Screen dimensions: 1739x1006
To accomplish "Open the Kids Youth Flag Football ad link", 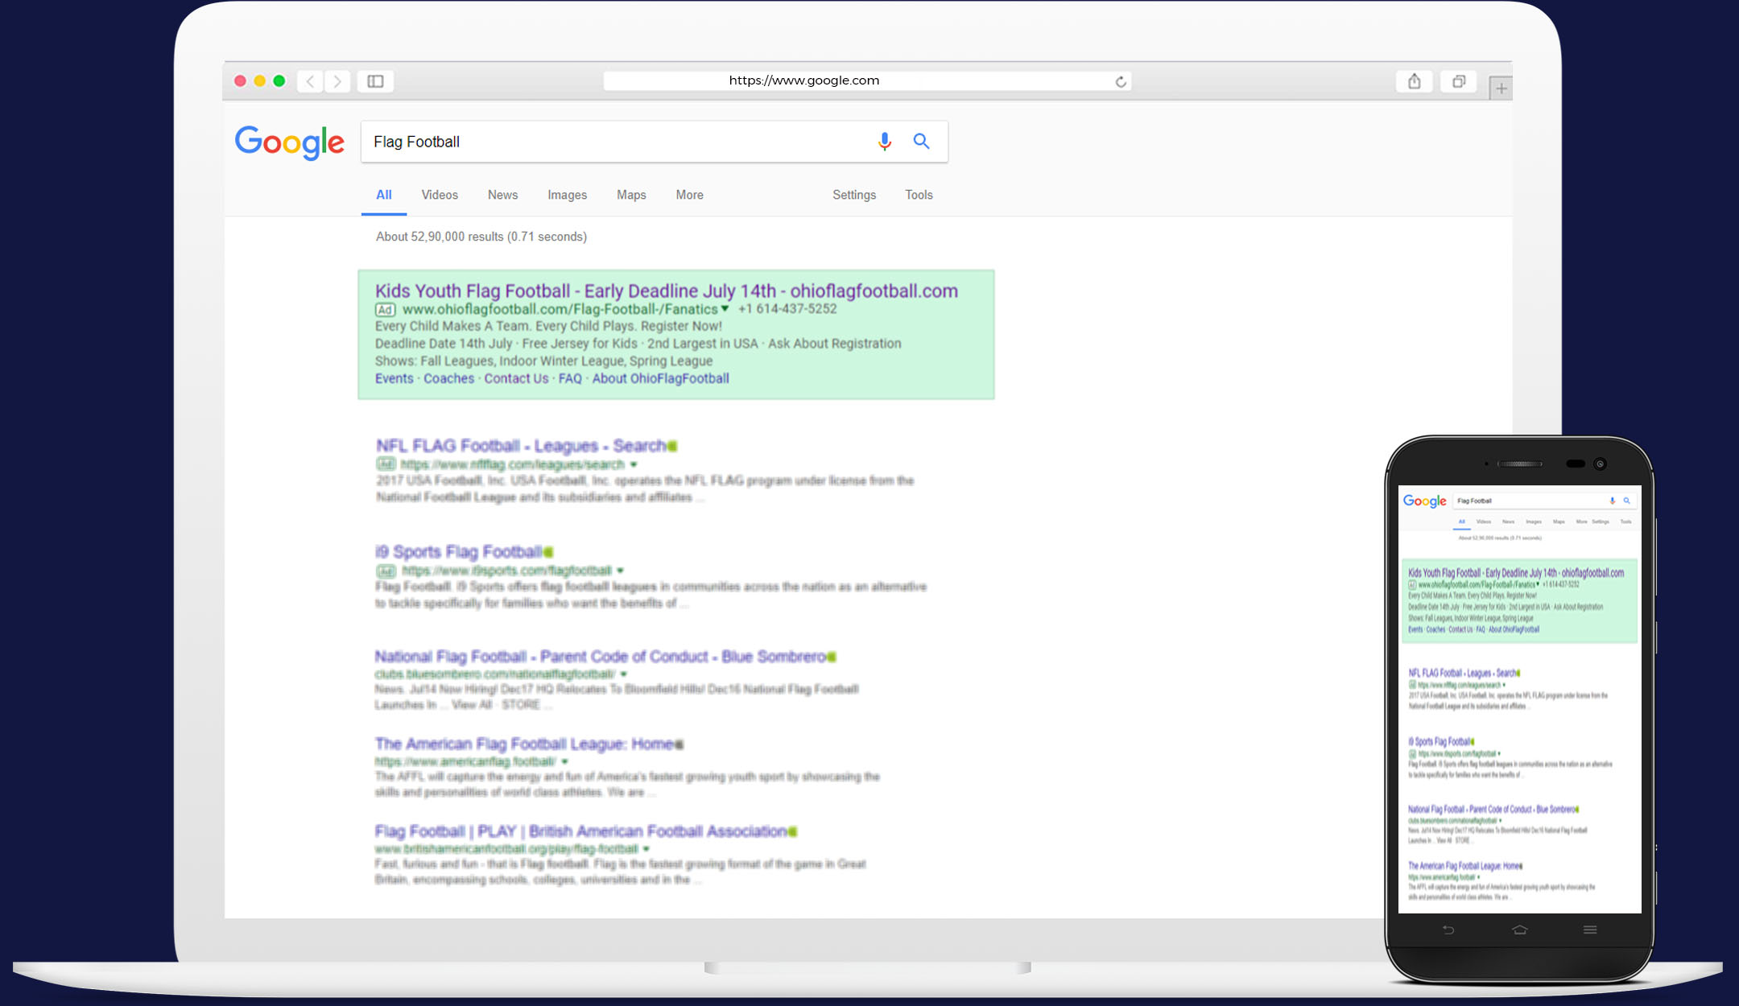I will pyautogui.click(x=666, y=291).
